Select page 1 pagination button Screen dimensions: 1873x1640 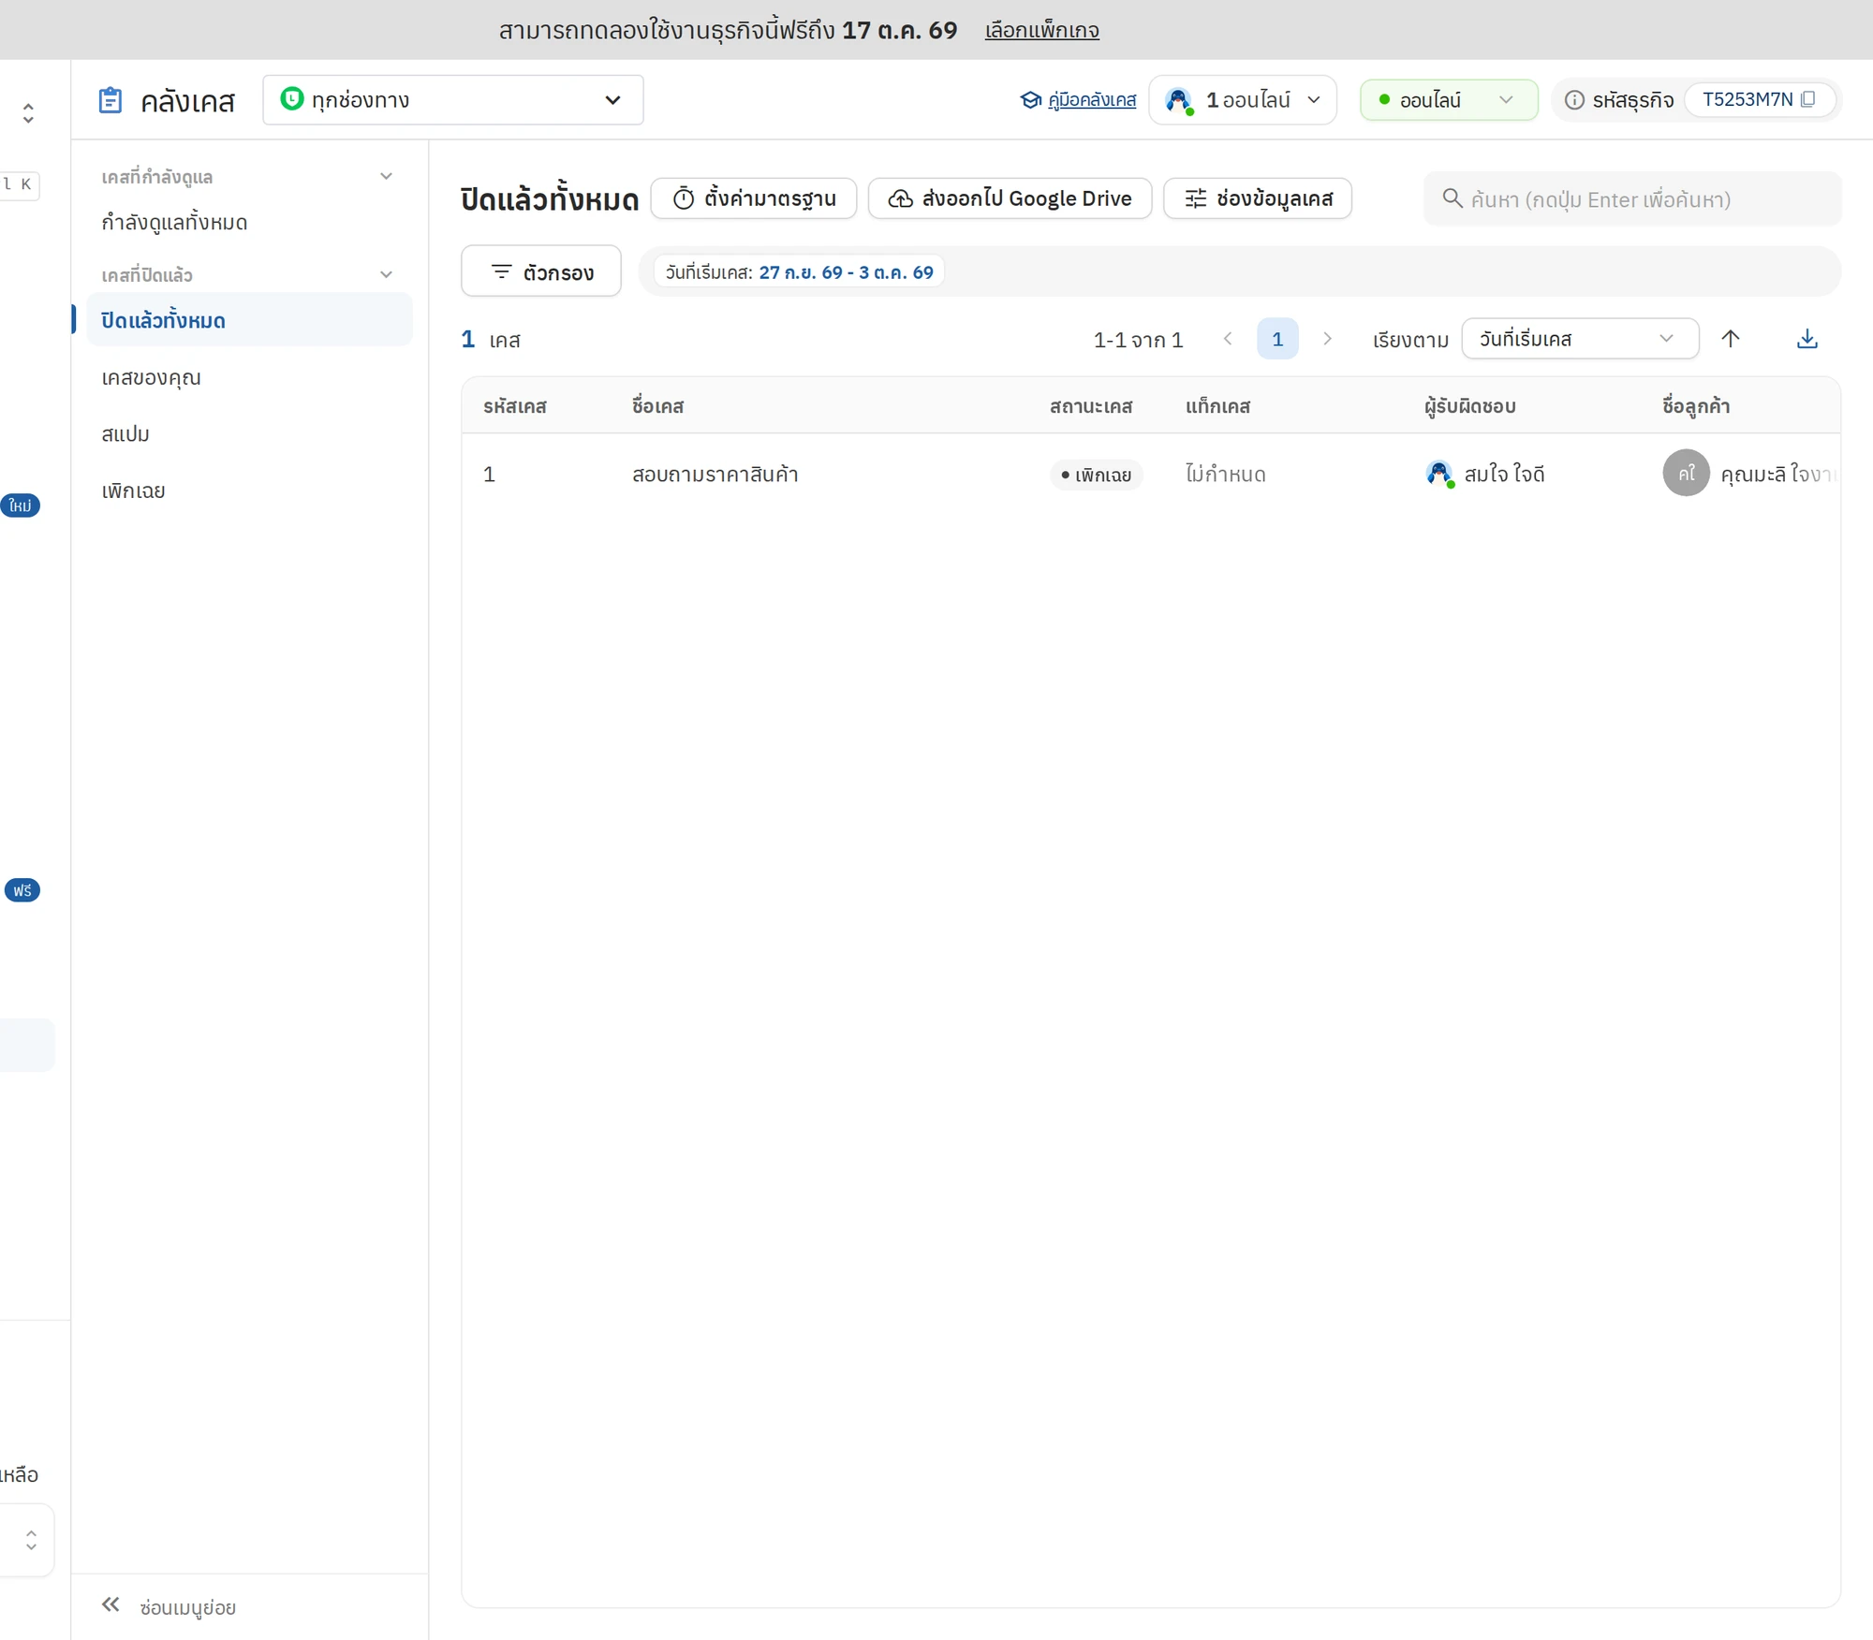(x=1277, y=339)
